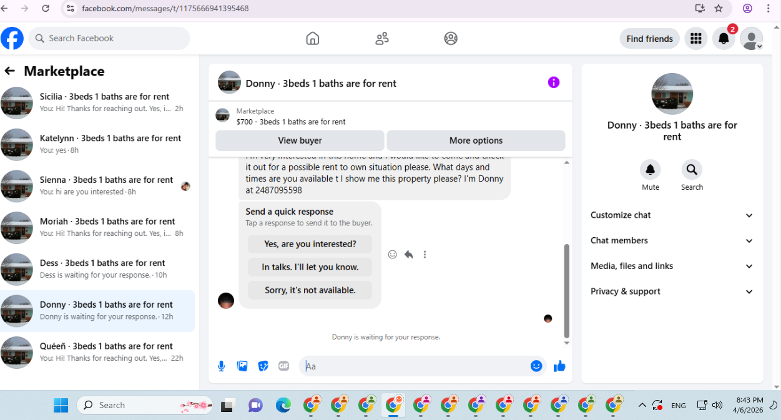
Task: Open the Friends icon in top navigation
Action: (382, 39)
